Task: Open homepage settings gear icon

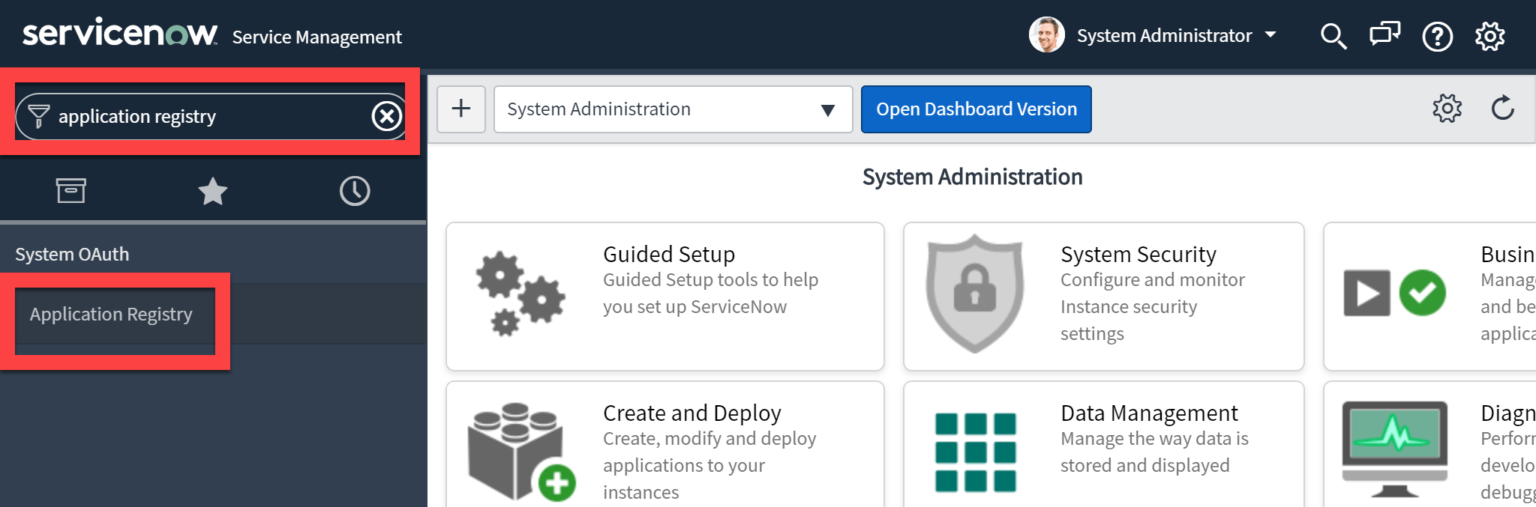Action: (1447, 109)
